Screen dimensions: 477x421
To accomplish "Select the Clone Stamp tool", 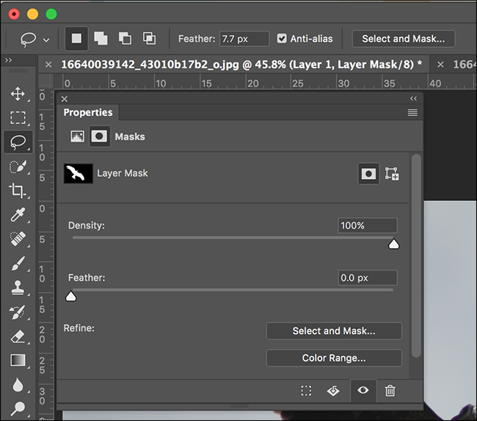I will coord(18,288).
